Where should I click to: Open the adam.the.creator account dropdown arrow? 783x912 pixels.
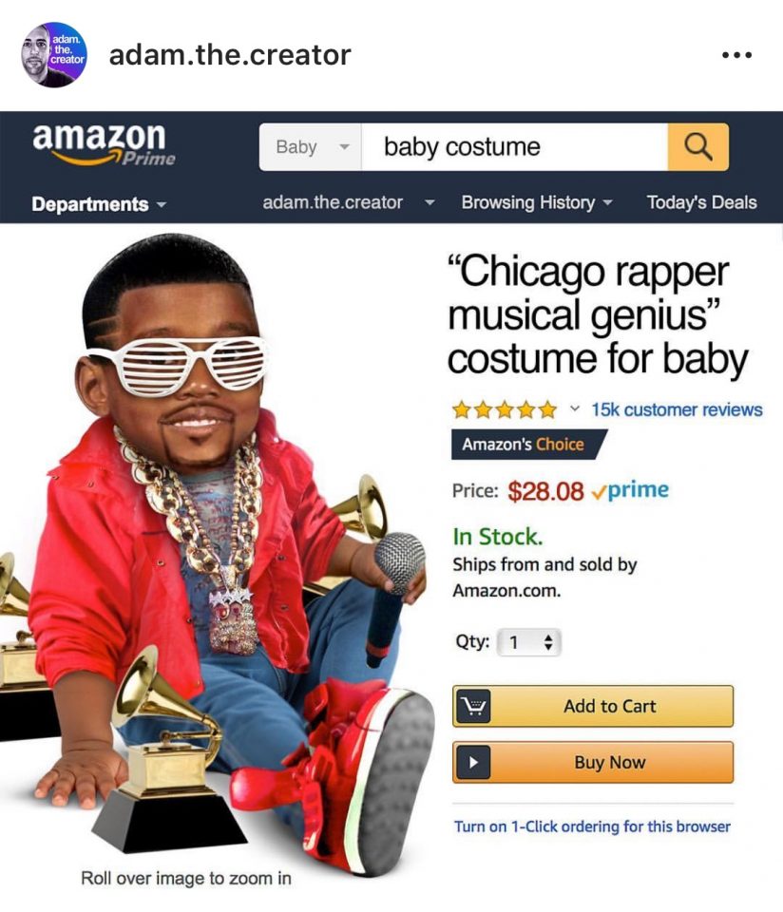[x=430, y=203]
